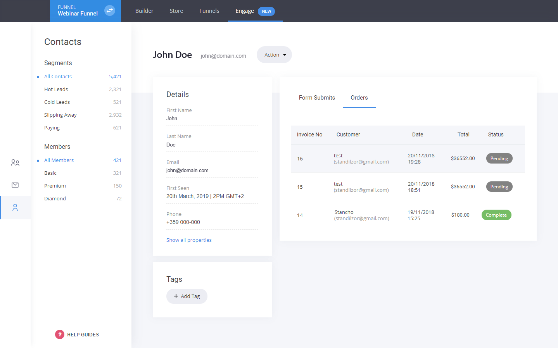Viewport: 558px width, 348px height.
Task: Open the contacts group icon in sidebar
Action: [15, 163]
